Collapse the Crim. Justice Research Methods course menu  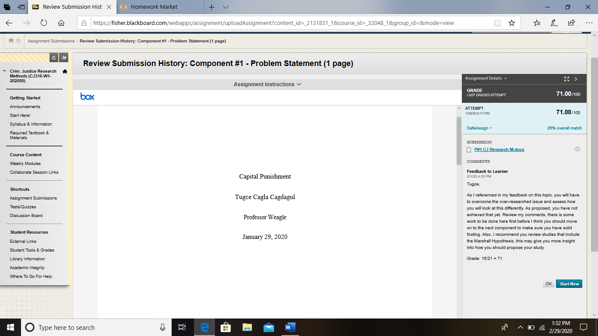[4, 71]
